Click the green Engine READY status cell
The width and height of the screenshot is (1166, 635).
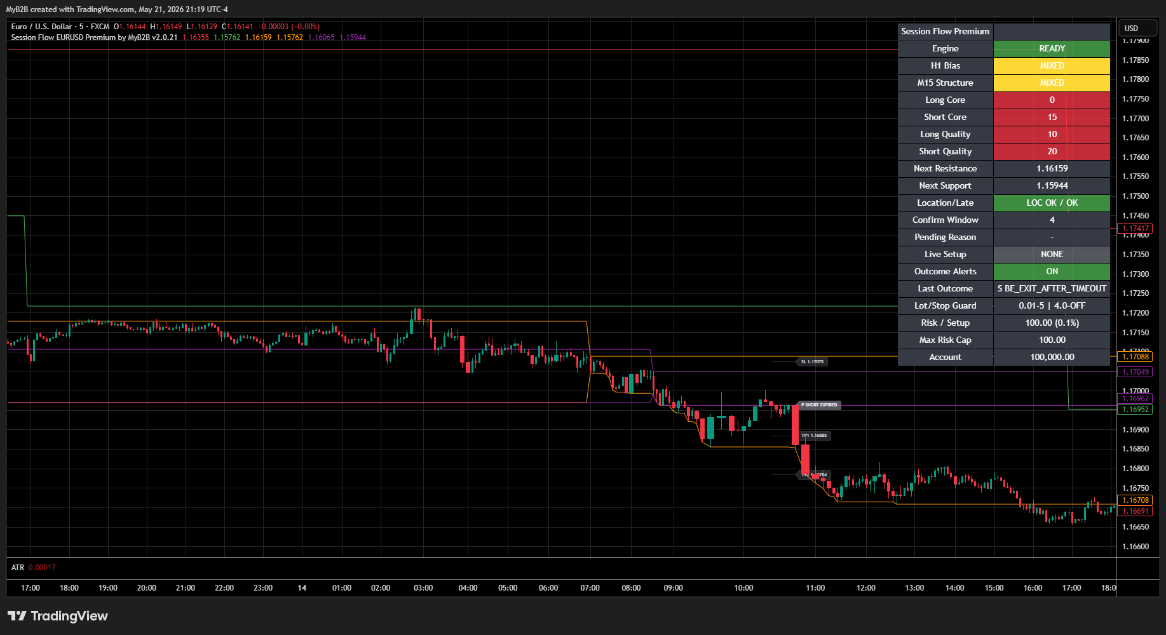(x=1052, y=48)
